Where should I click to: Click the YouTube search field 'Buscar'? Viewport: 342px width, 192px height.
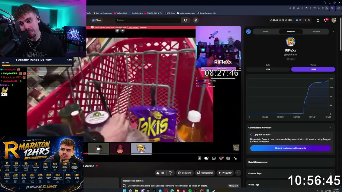pos(148,20)
